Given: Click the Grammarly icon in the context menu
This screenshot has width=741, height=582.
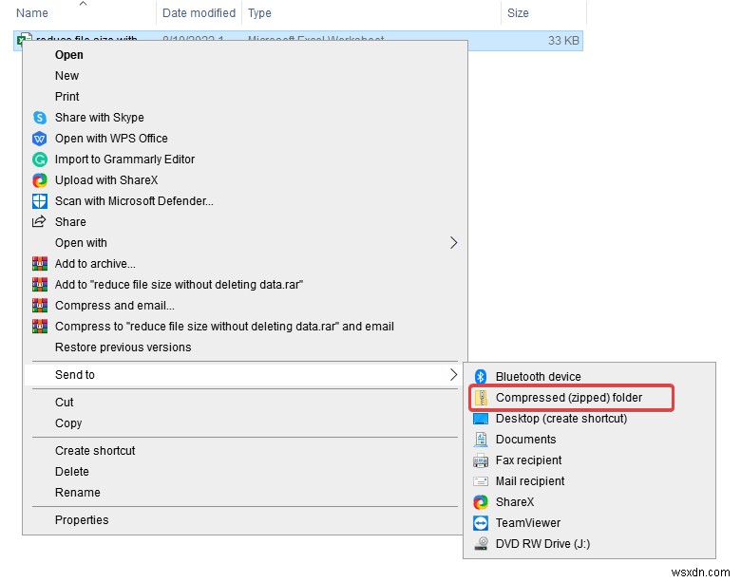Looking at the screenshot, I should (40, 160).
